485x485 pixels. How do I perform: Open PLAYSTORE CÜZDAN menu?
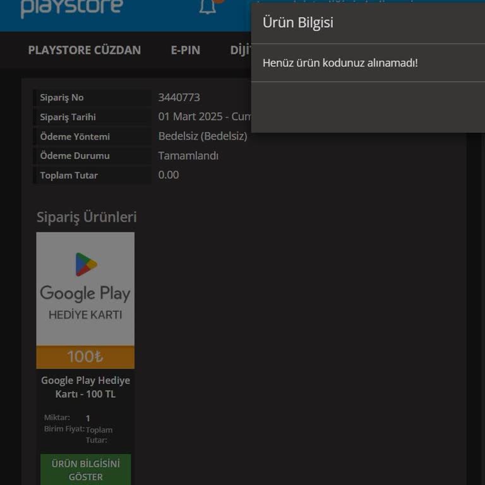(85, 50)
